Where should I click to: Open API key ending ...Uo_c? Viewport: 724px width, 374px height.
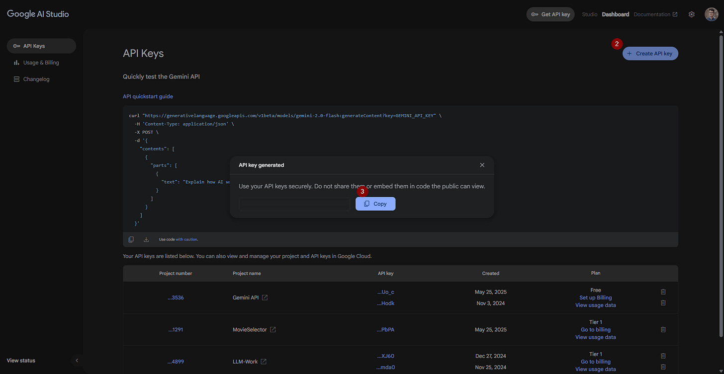386,292
